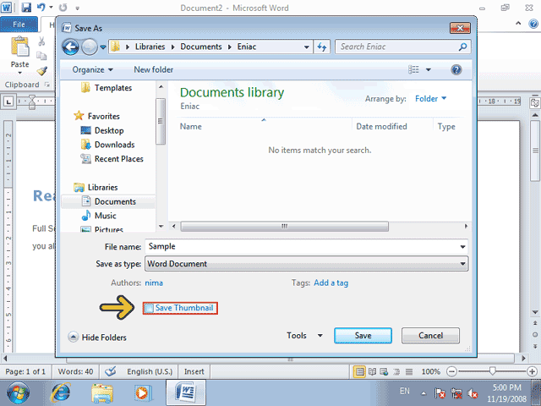Click the Windows Start button
The image size is (541, 406).
18,392
